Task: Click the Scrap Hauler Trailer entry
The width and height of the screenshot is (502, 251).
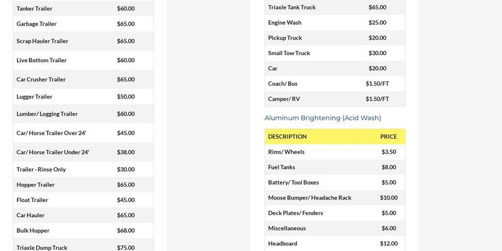Action: (x=42, y=41)
